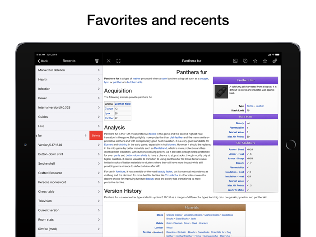Follow the 'Devilstrand' link in Analysis
The width and height of the screenshot is (316, 237).
(161, 149)
